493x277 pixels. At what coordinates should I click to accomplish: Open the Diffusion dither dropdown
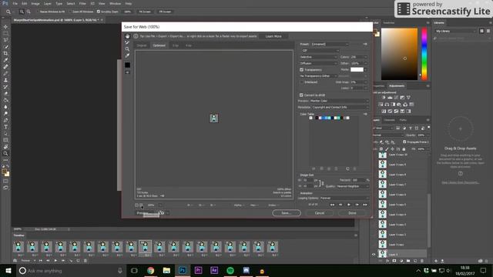tap(318, 63)
